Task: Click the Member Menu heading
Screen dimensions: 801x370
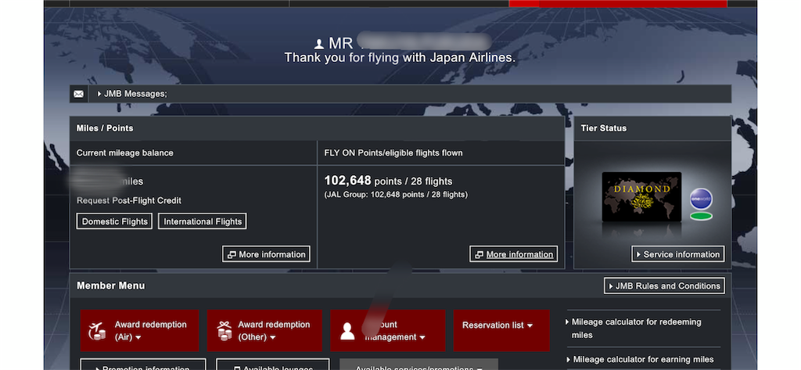Action: pos(111,286)
